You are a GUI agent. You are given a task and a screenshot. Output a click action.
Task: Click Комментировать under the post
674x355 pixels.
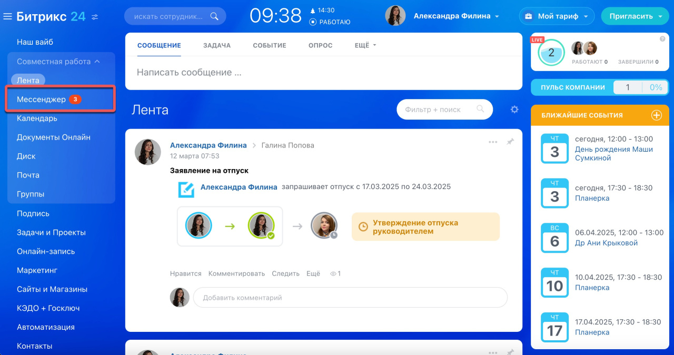point(236,274)
